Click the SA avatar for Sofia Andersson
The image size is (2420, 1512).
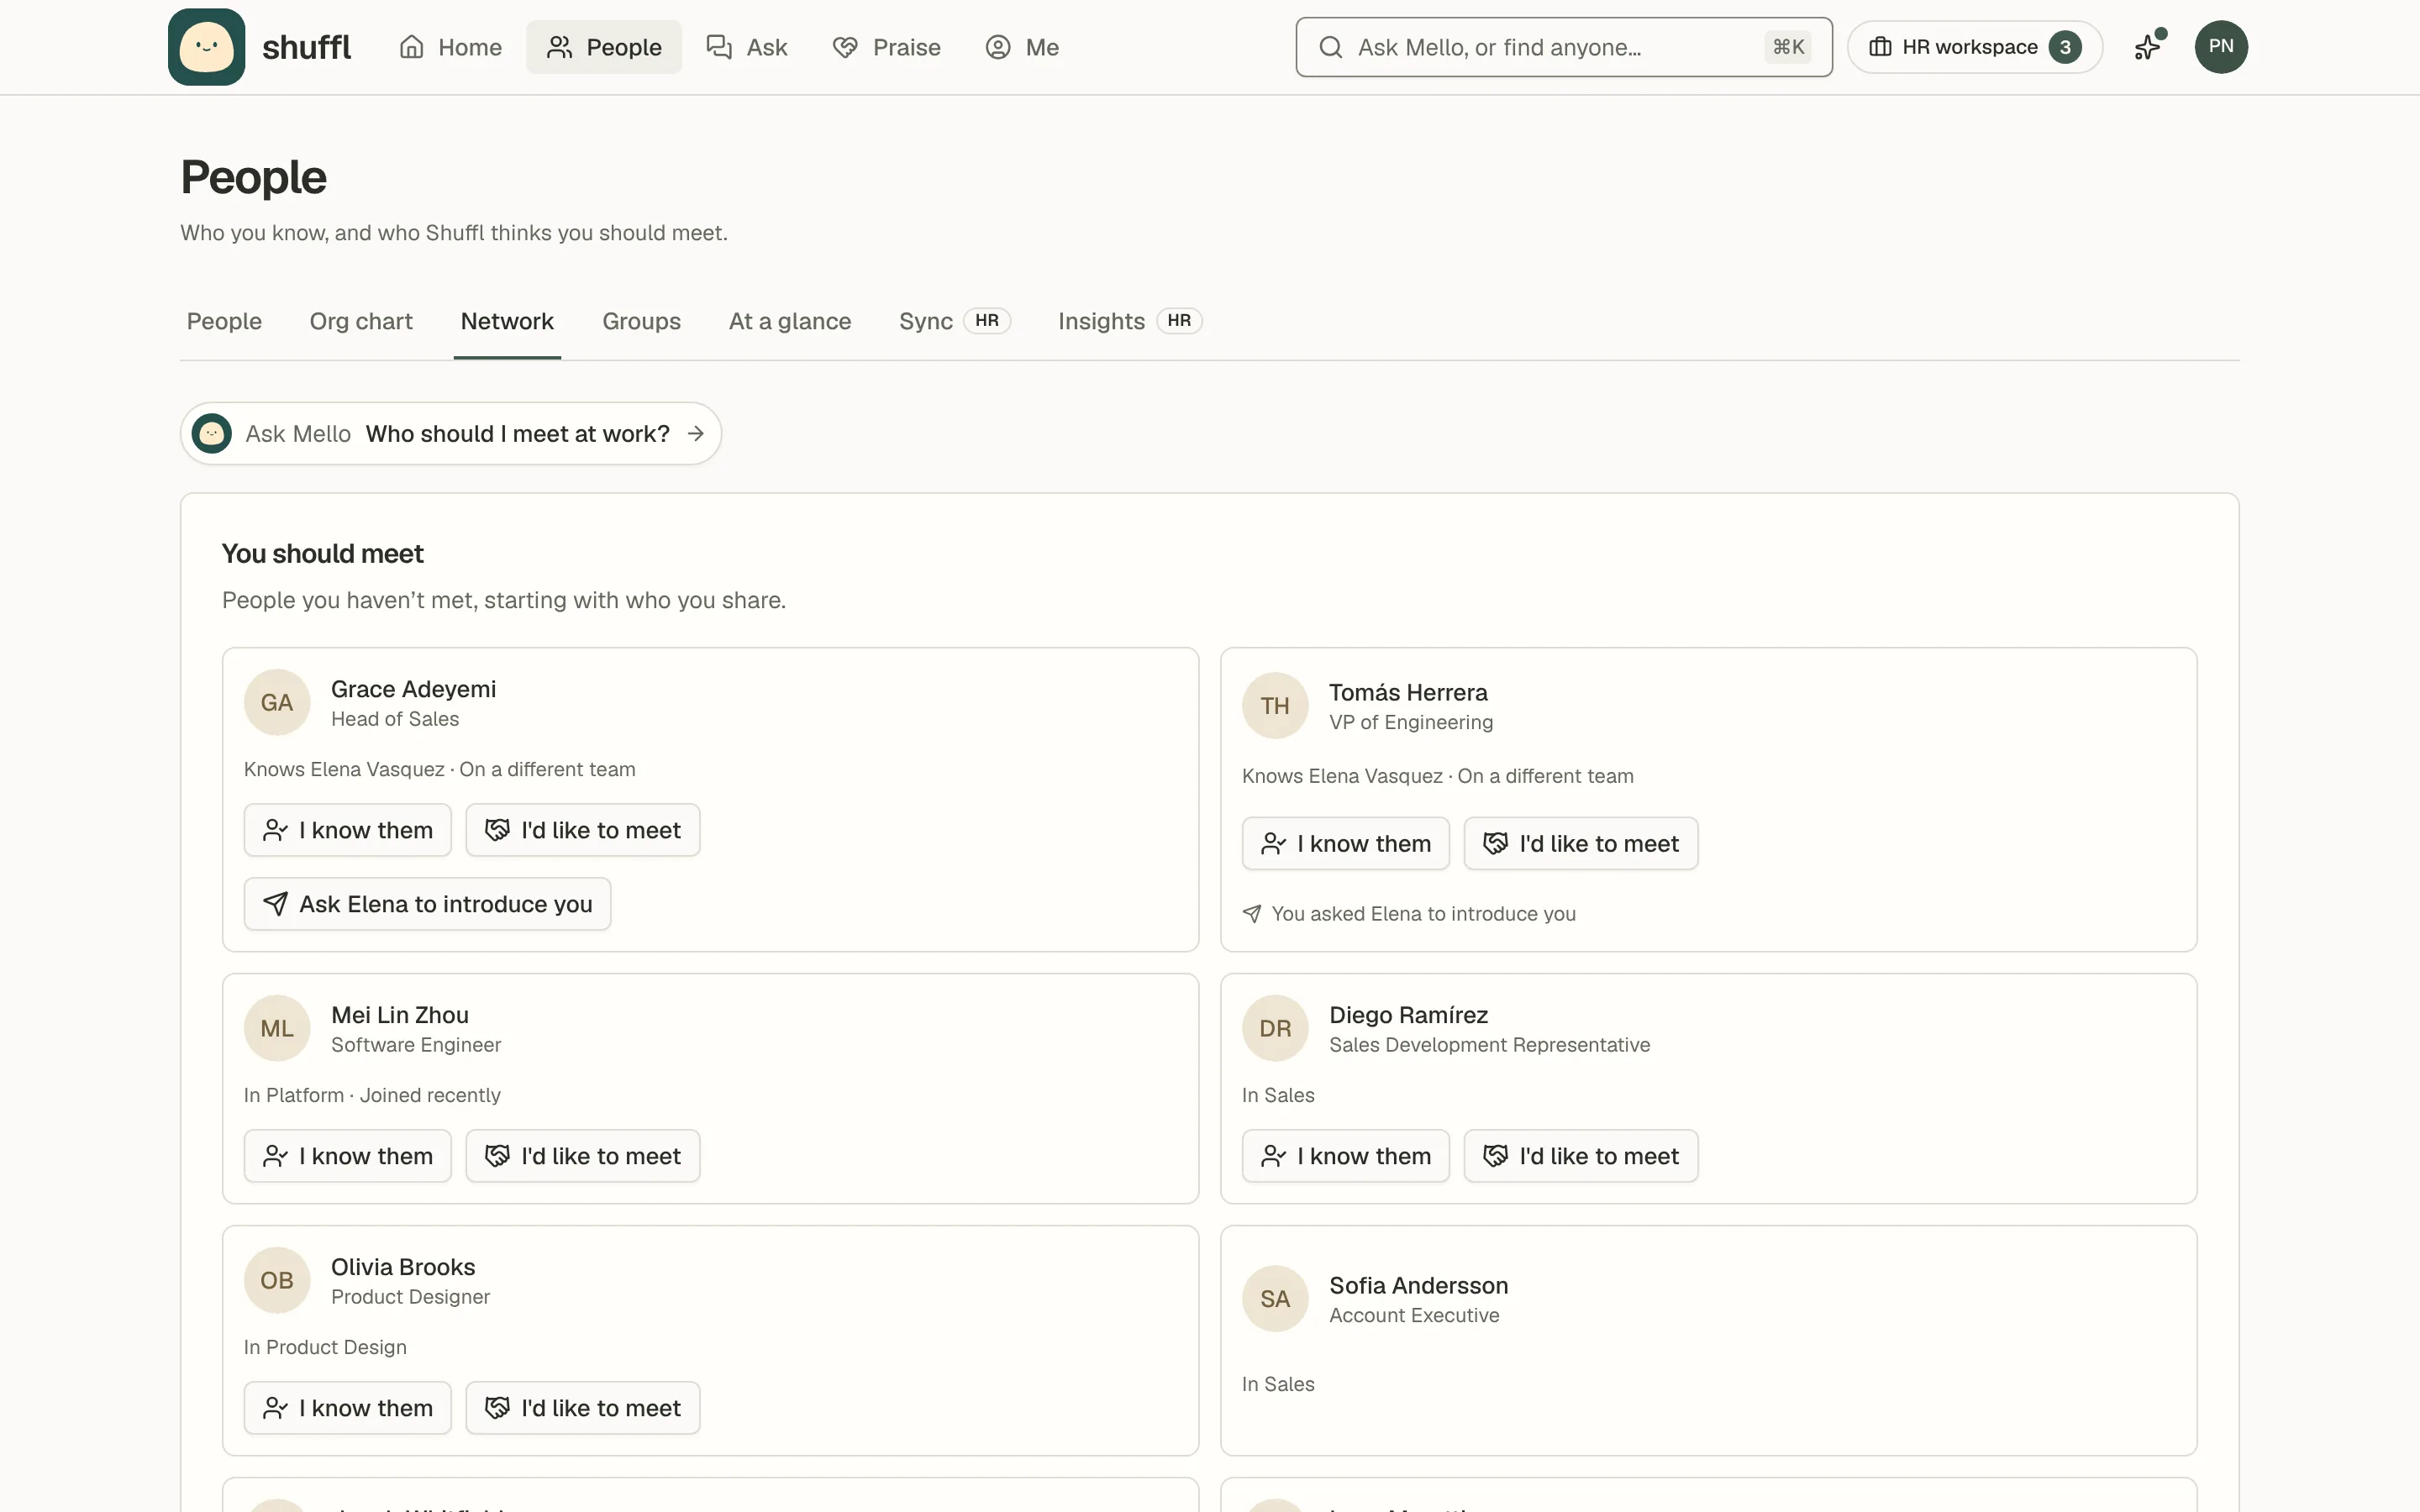click(1275, 1299)
